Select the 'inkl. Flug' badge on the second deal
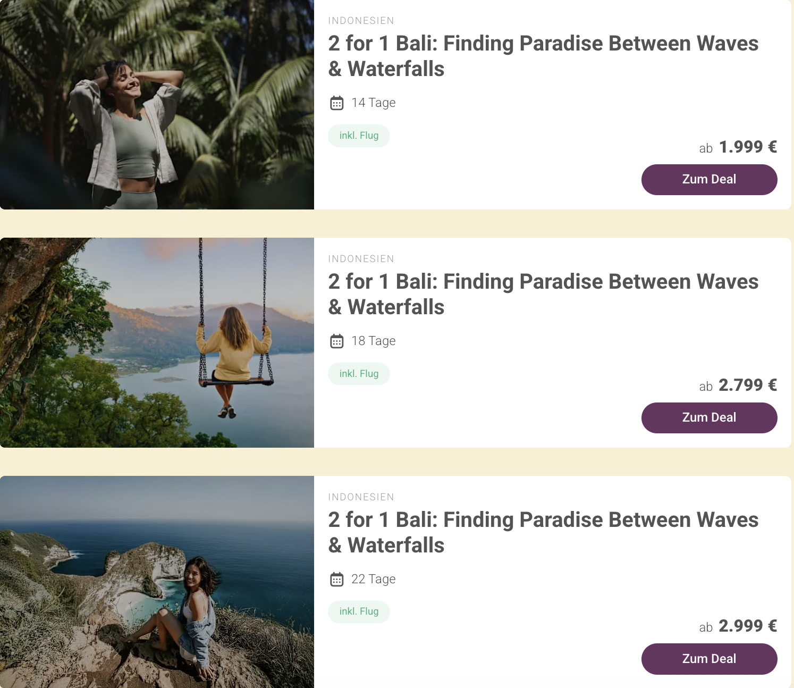Screen dimensions: 794x688 359,373
